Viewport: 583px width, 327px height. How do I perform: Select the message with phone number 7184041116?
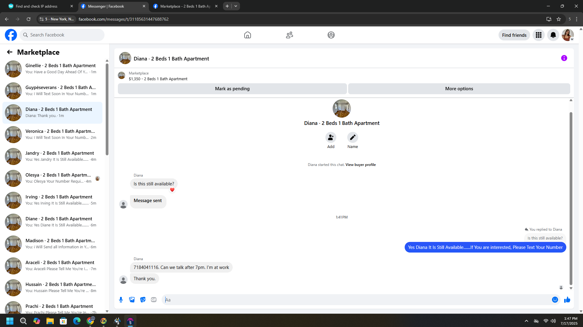(181, 267)
